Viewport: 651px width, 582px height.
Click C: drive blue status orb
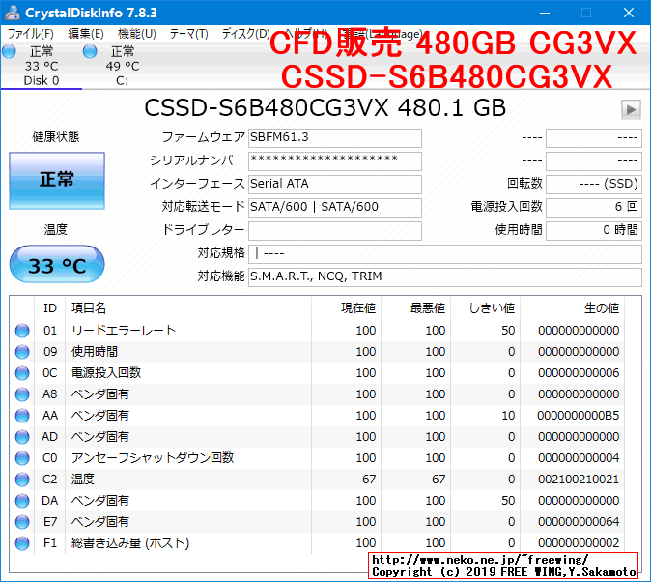pyautogui.click(x=90, y=51)
